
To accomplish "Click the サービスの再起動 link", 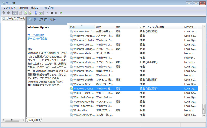I will (37, 38).
